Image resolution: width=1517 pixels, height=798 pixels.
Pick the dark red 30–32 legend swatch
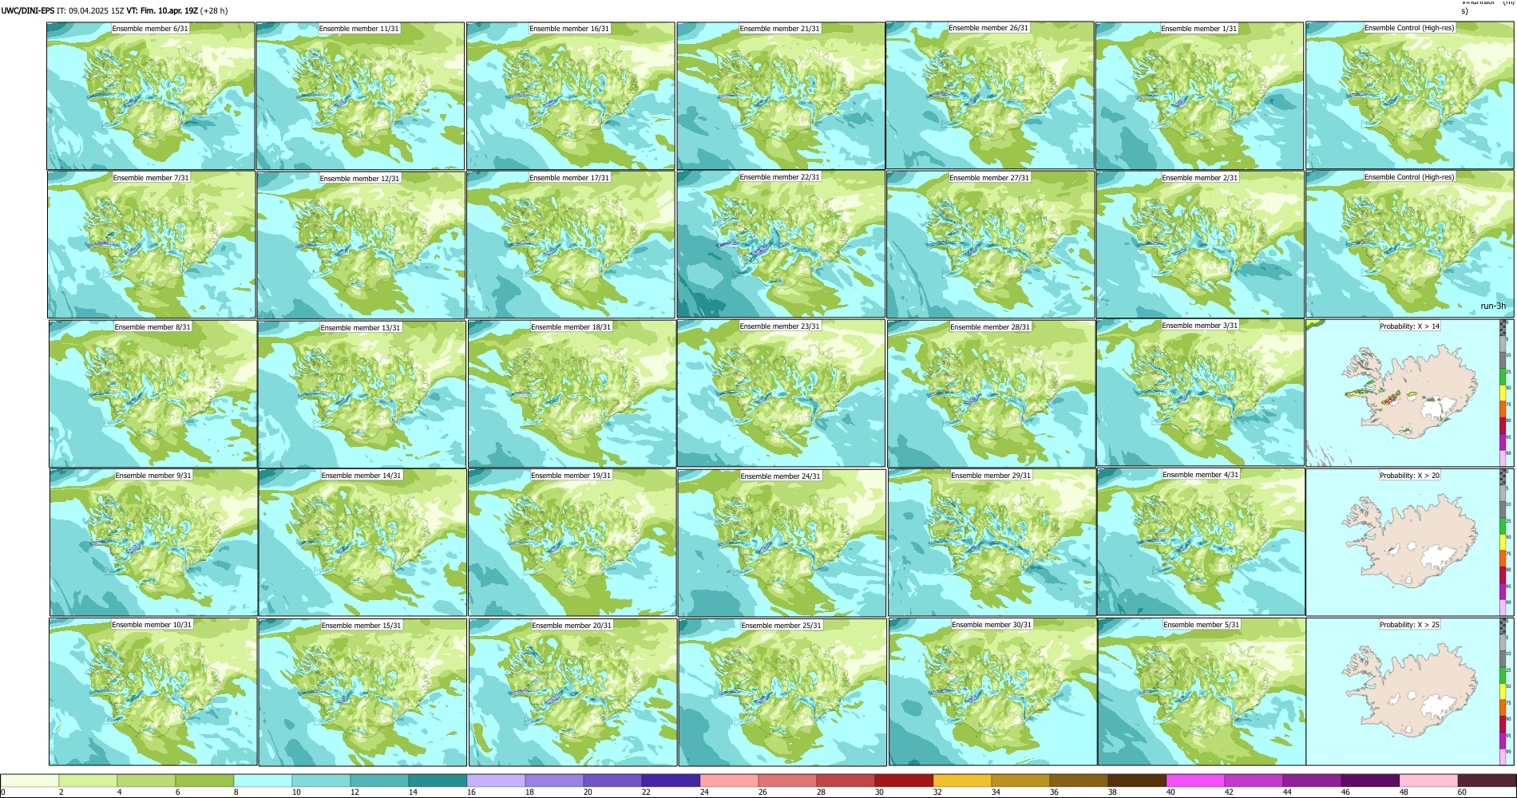pyautogui.click(x=904, y=780)
